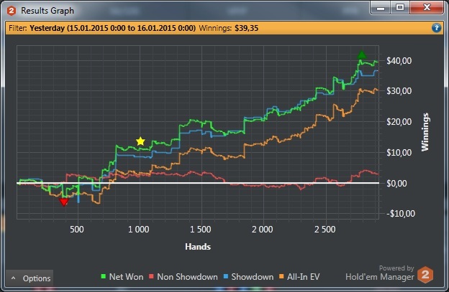Toggle the Showdown line legend
This screenshot has height=292, width=449.
point(248,277)
